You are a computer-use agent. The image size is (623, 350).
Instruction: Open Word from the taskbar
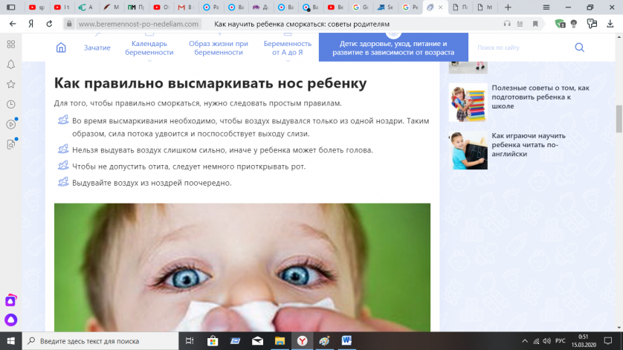pyautogui.click(x=346, y=341)
